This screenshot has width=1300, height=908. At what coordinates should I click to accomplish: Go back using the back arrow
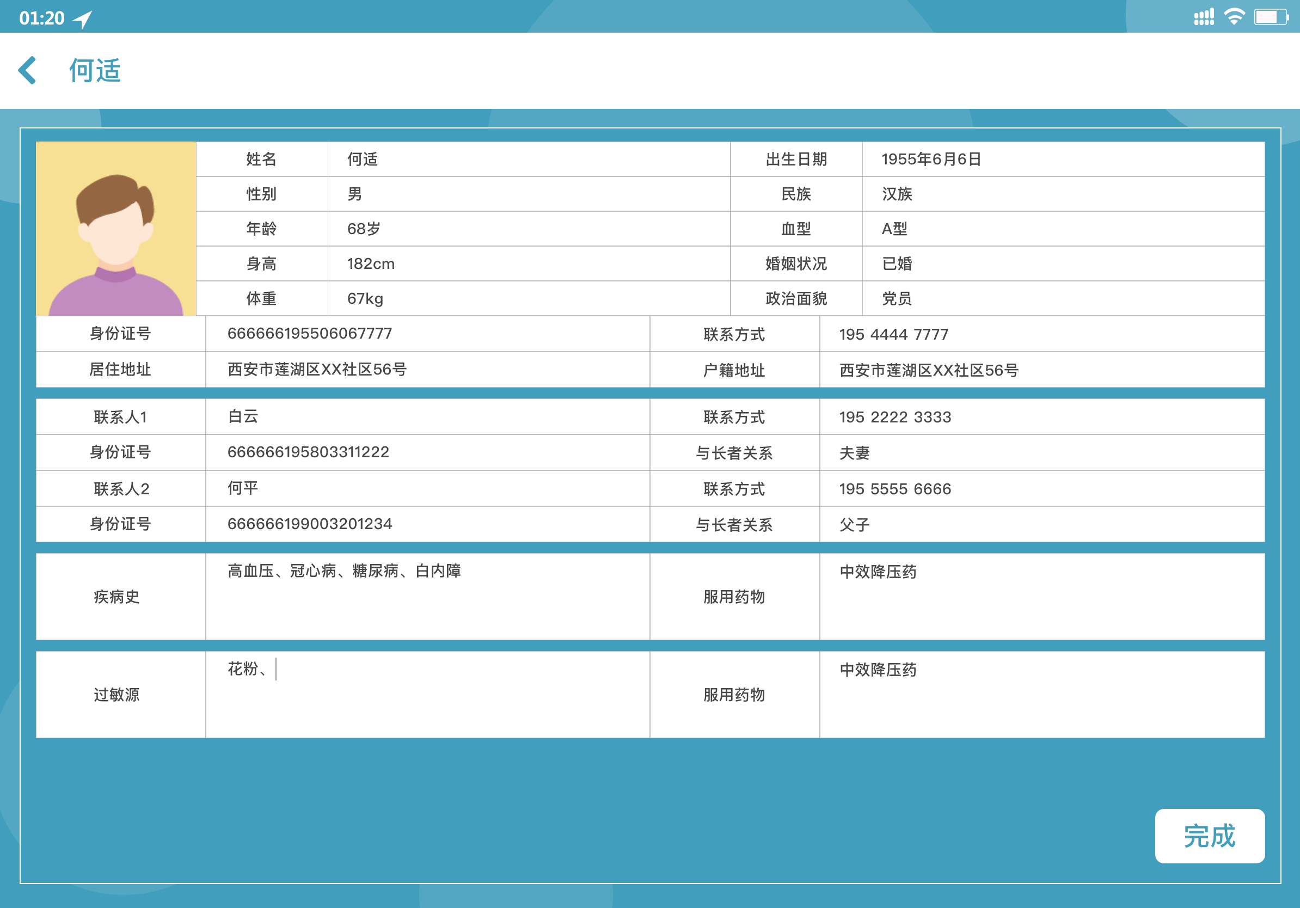[x=27, y=70]
